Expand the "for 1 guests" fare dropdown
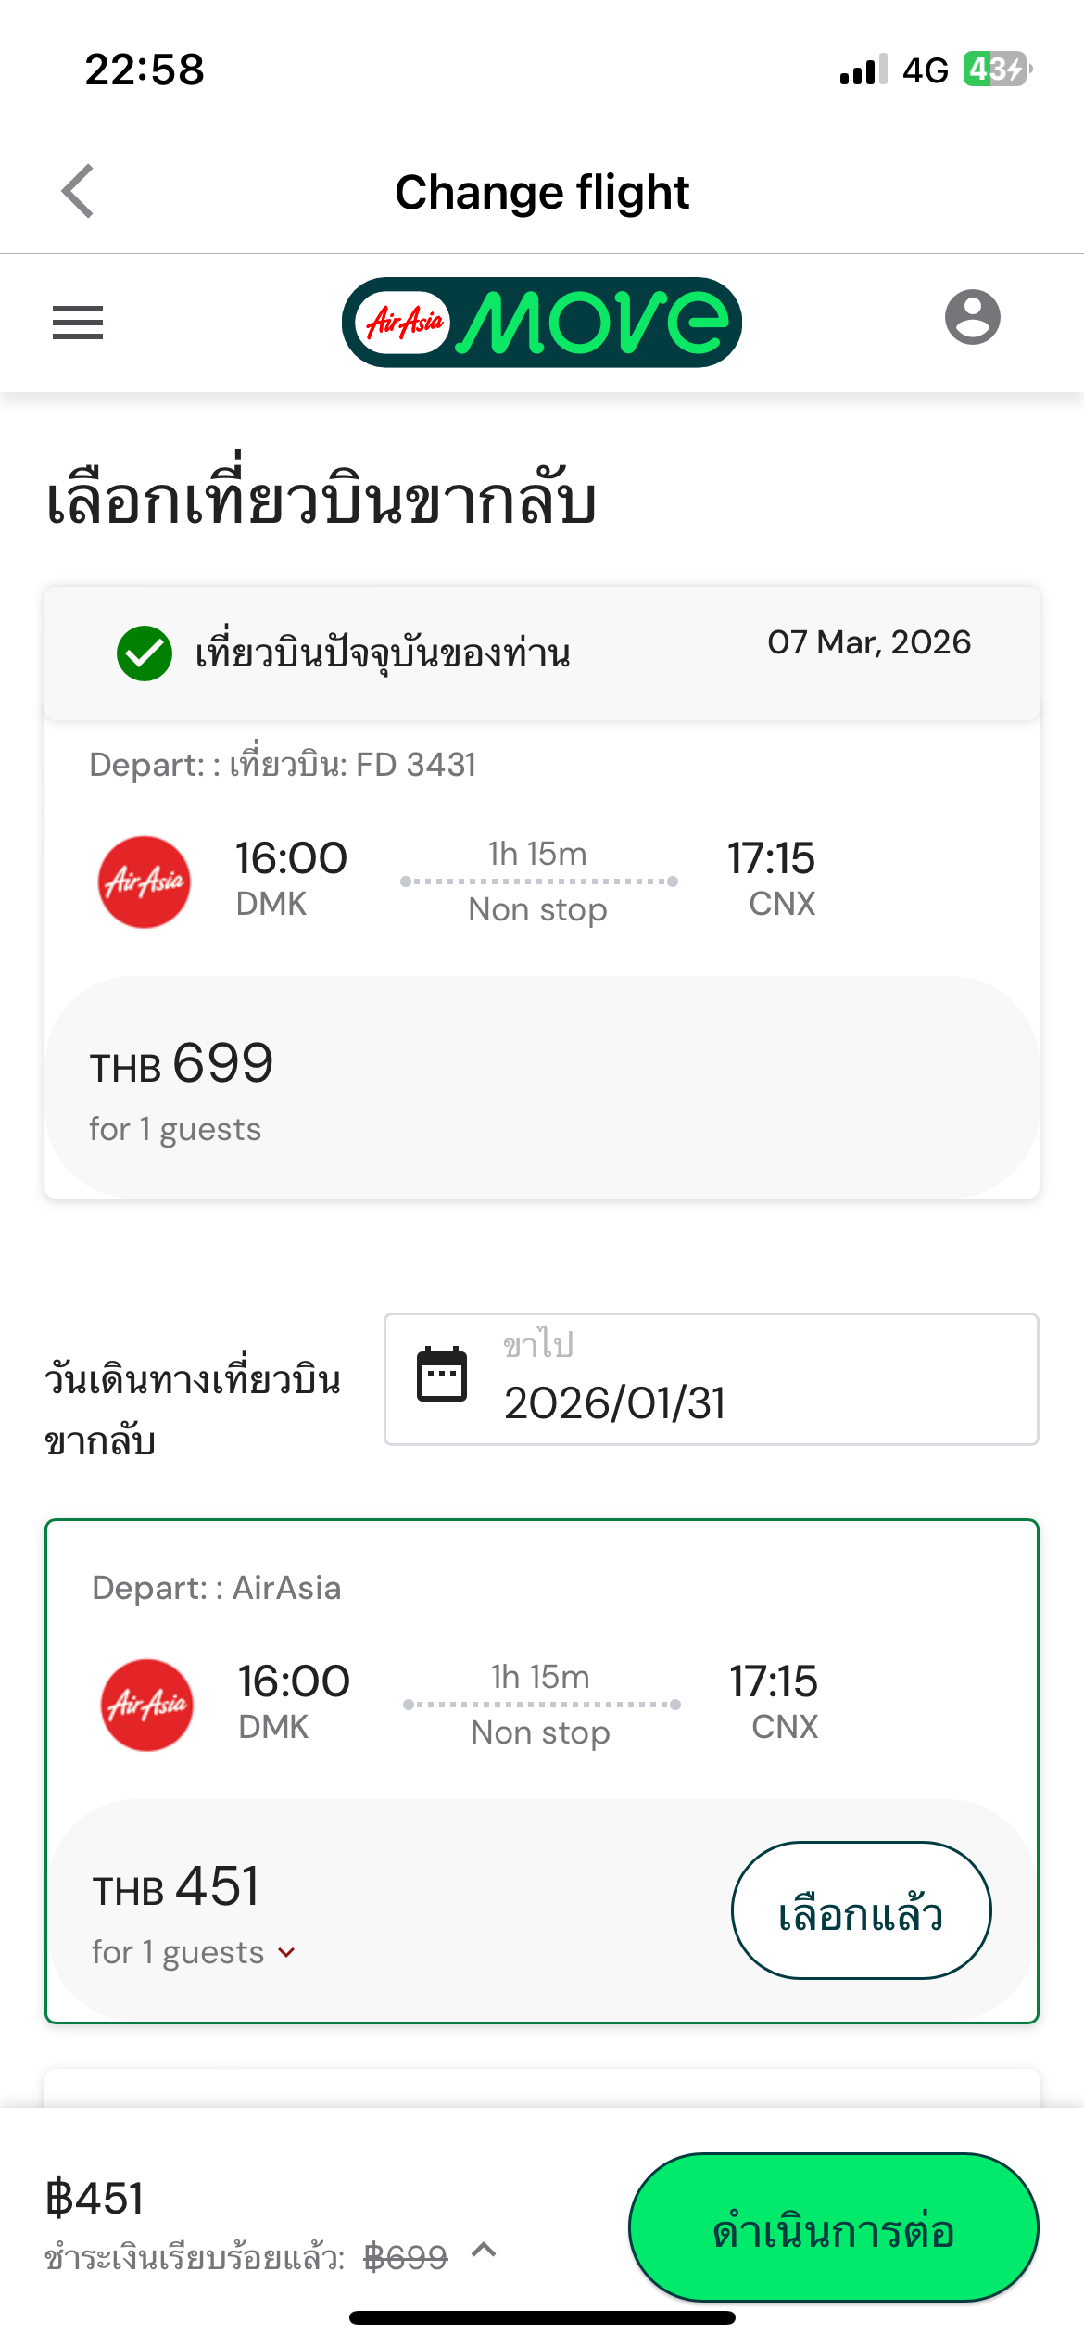Viewport: 1084px width, 2347px height. click(x=286, y=1953)
